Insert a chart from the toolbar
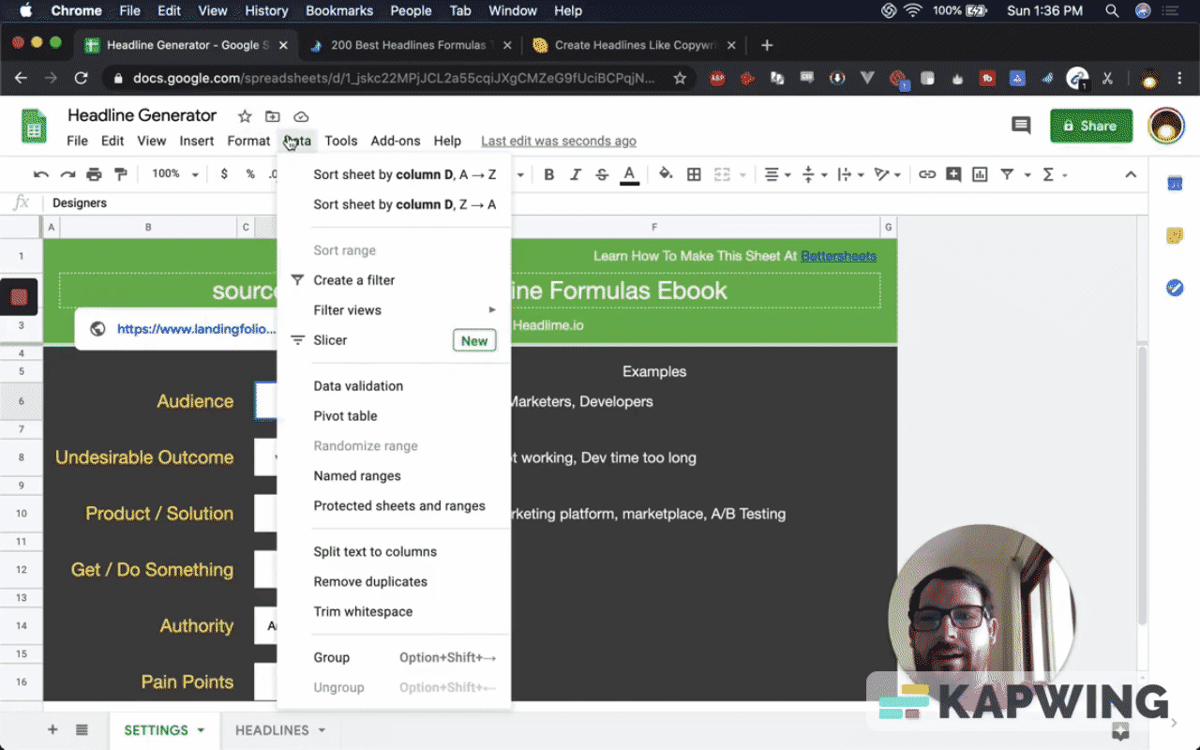 click(x=980, y=174)
